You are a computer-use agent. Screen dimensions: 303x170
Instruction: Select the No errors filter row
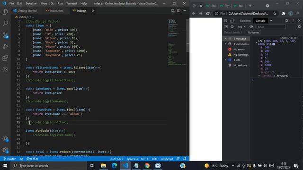(x=237, y=49)
